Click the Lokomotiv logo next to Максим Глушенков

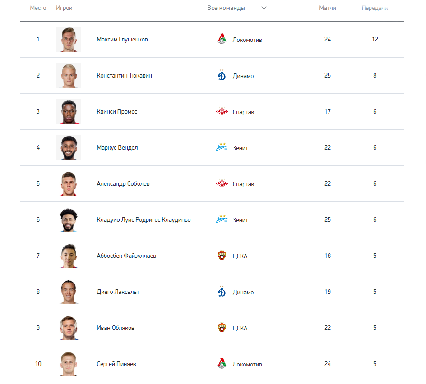coord(222,39)
